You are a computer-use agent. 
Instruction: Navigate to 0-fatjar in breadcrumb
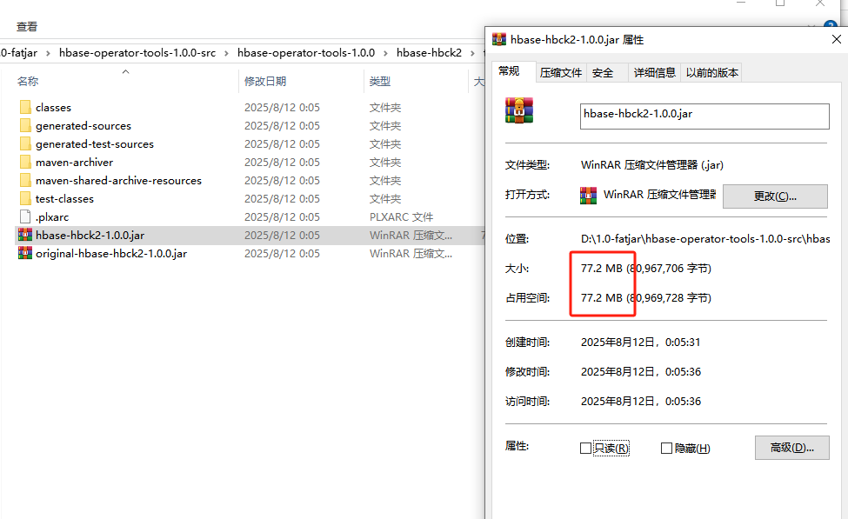tap(19, 53)
